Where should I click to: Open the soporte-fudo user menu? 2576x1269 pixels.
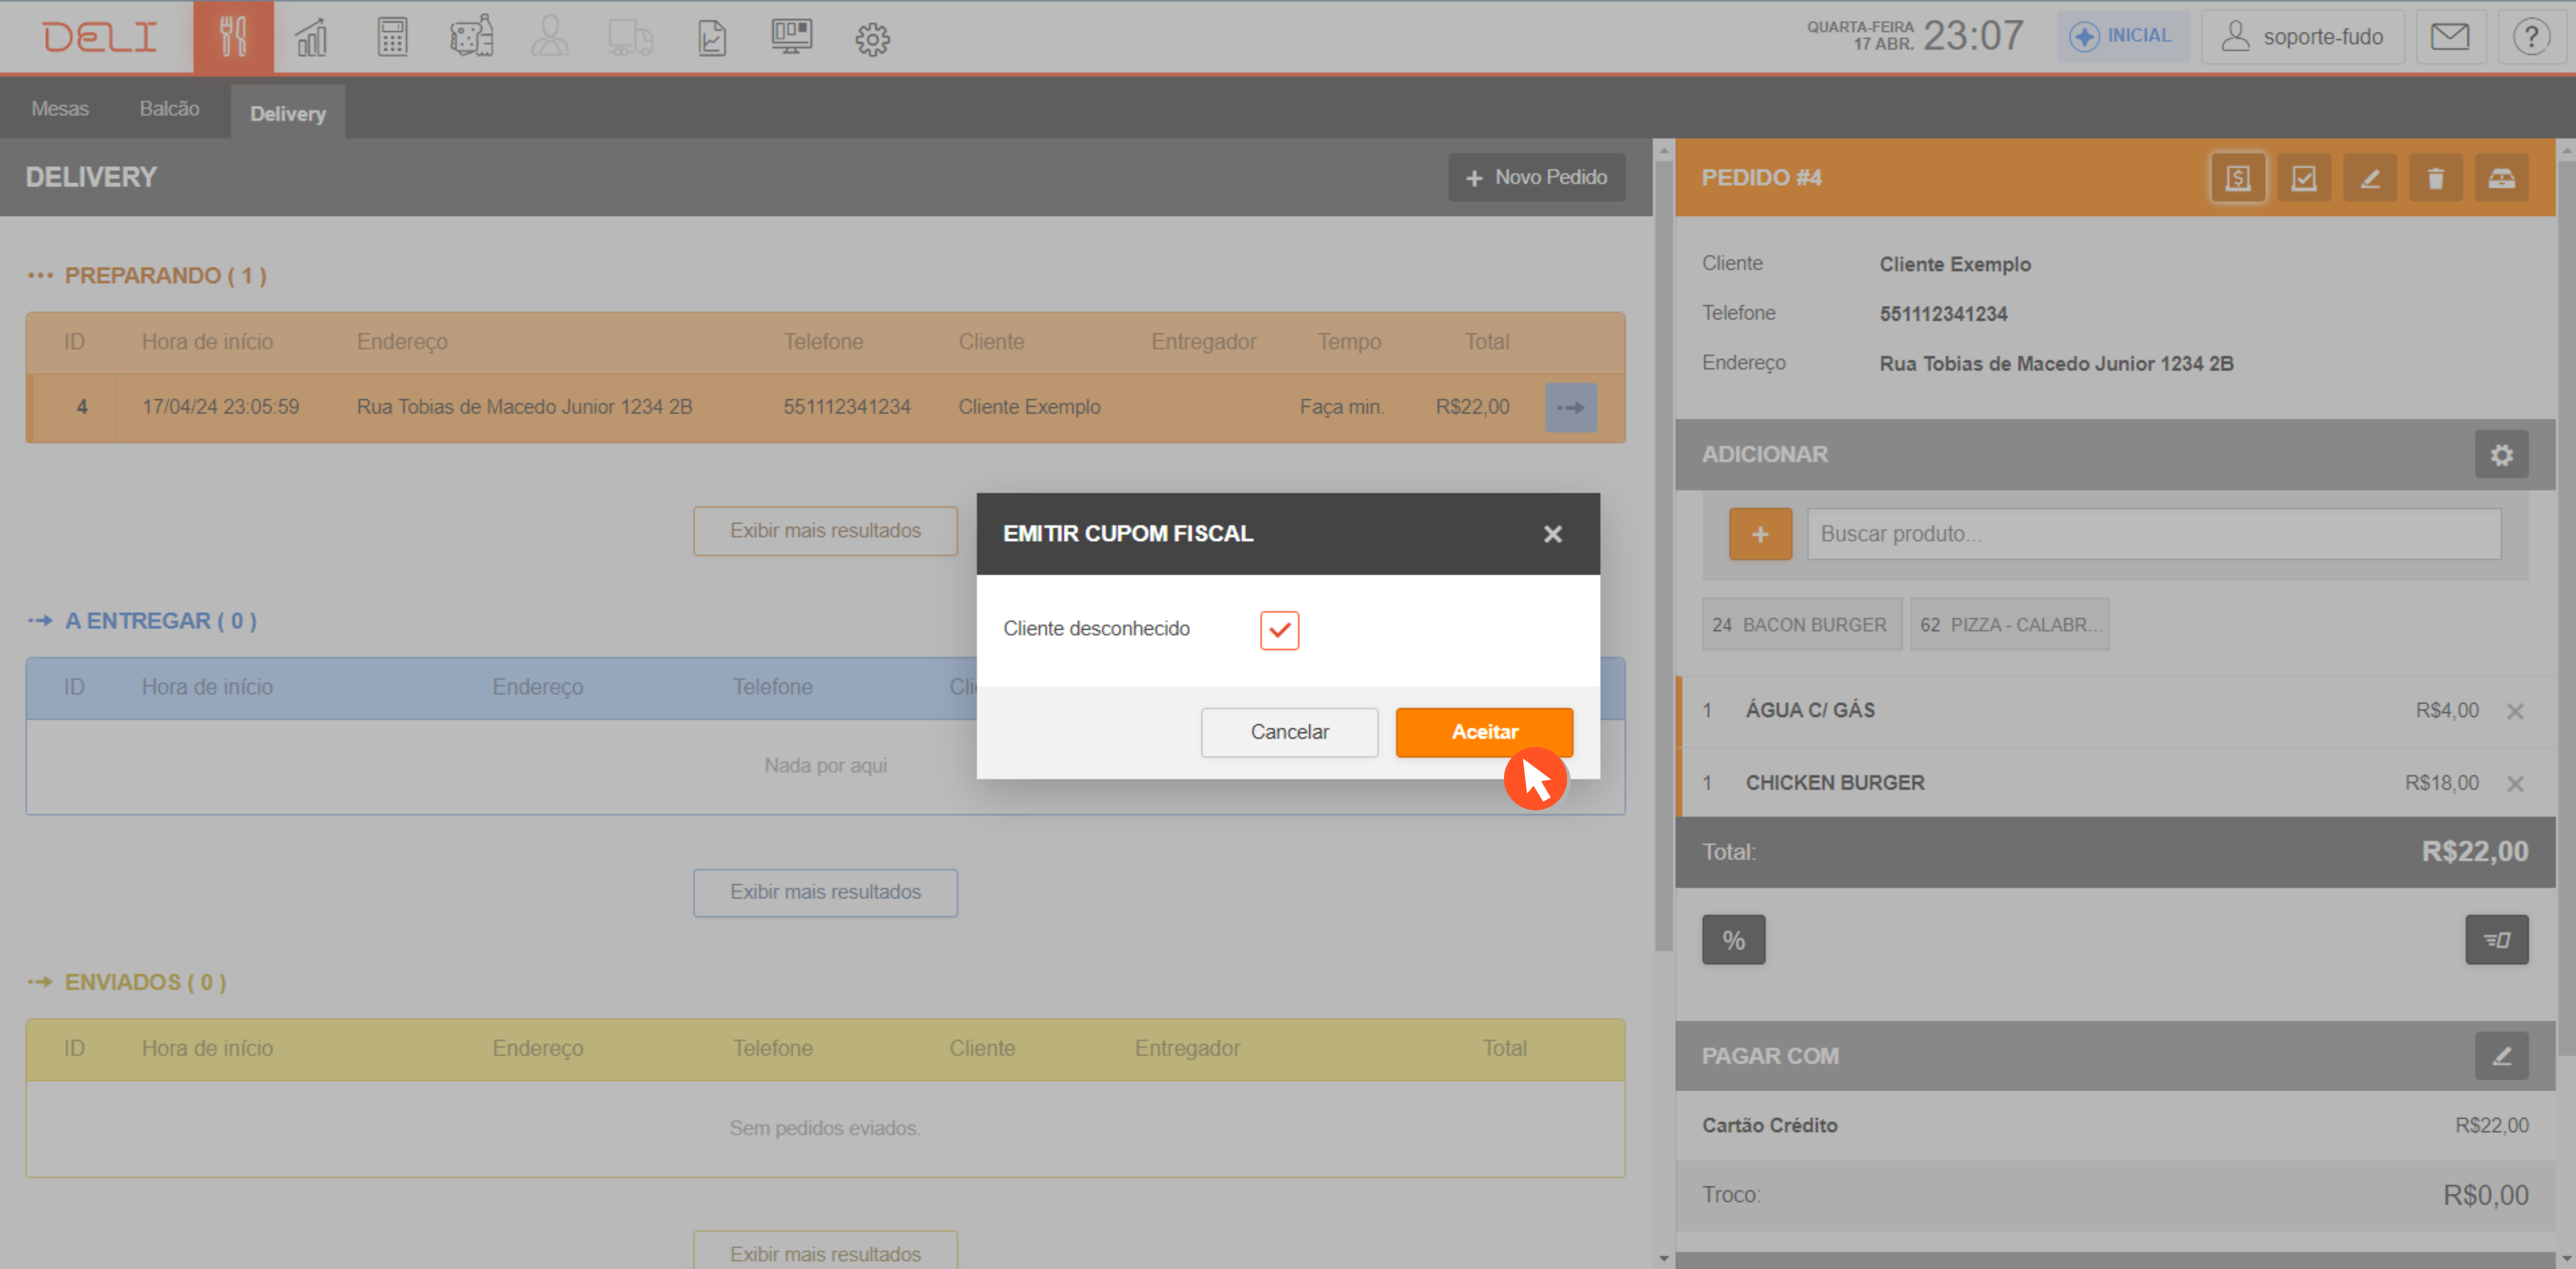2302,37
